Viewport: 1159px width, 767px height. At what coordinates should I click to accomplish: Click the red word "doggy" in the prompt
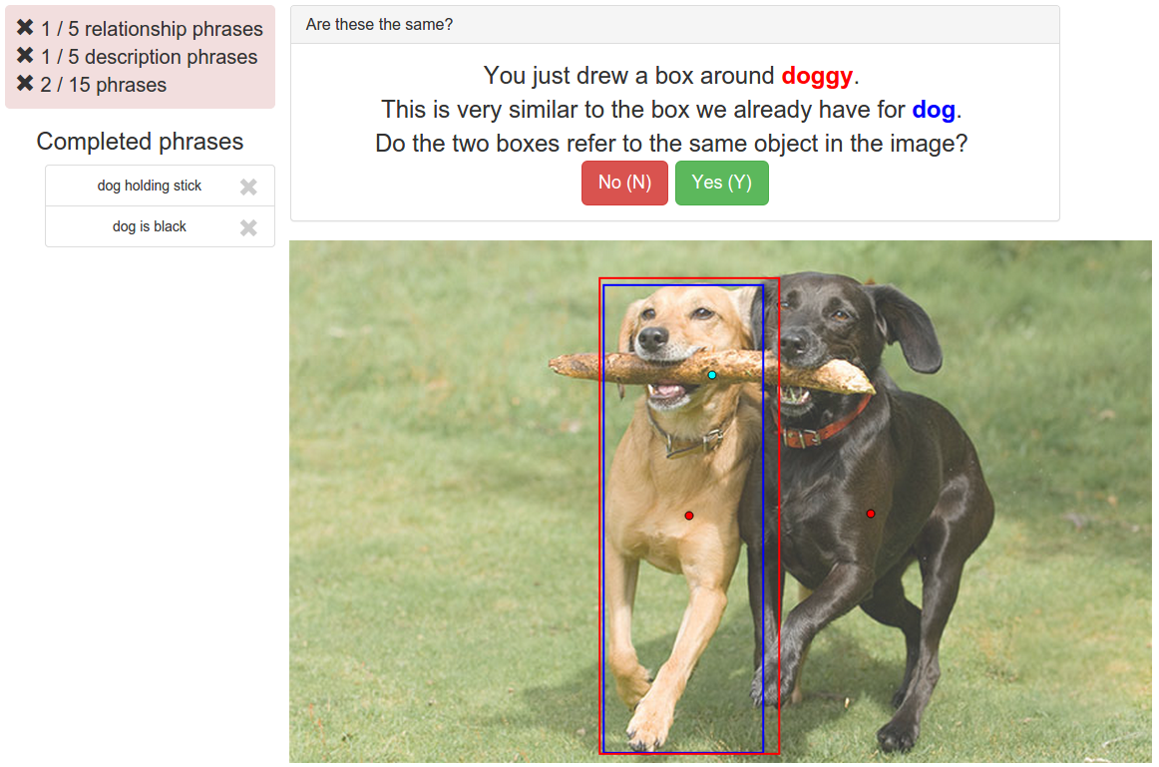pos(817,76)
